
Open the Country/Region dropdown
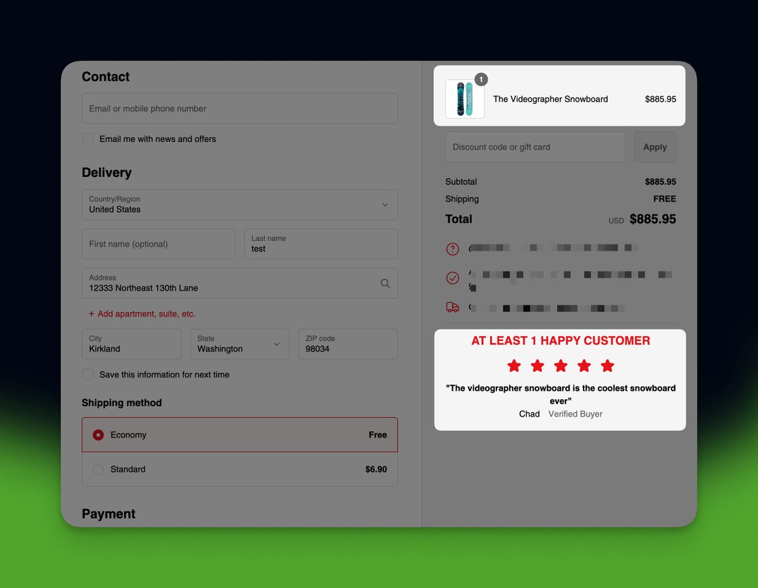tap(239, 205)
